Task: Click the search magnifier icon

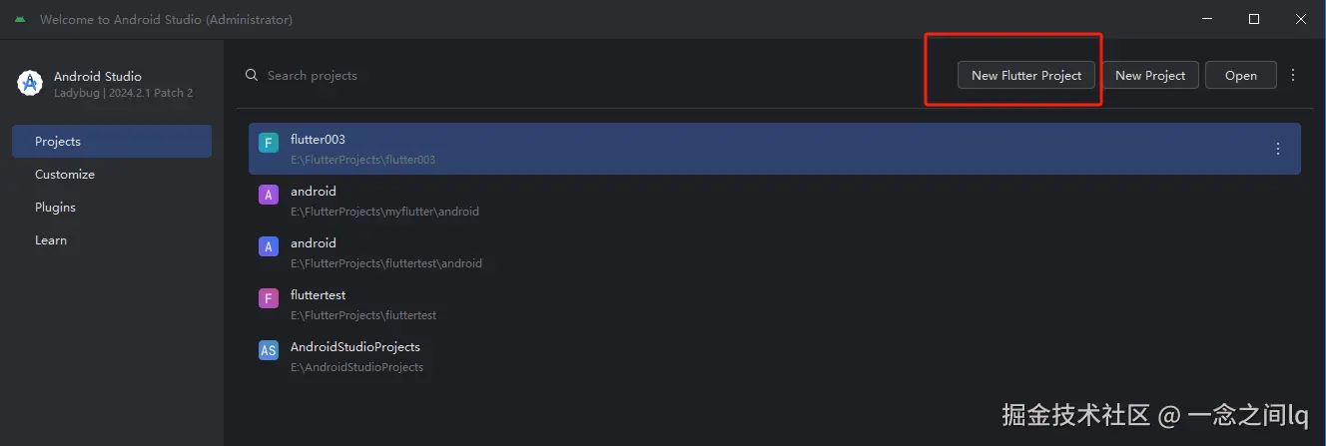Action: pyautogui.click(x=252, y=76)
